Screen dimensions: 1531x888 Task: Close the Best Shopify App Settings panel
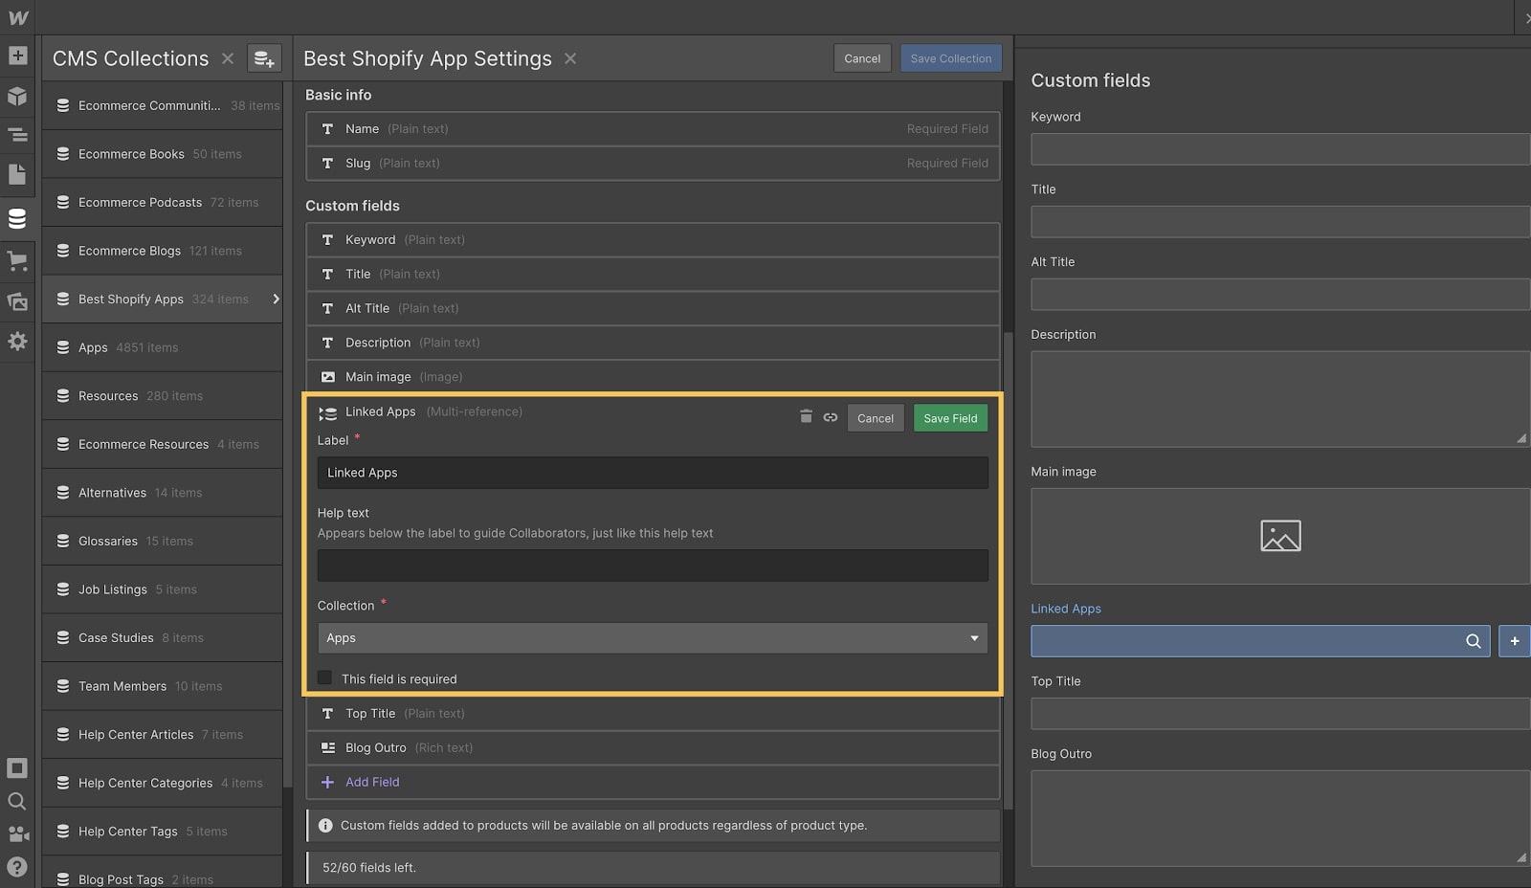[570, 58]
